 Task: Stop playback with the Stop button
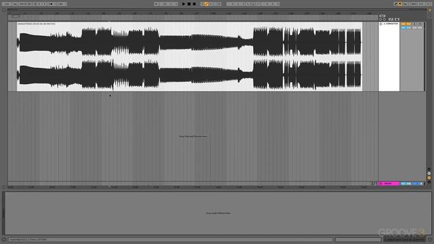[x=189, y=4]
